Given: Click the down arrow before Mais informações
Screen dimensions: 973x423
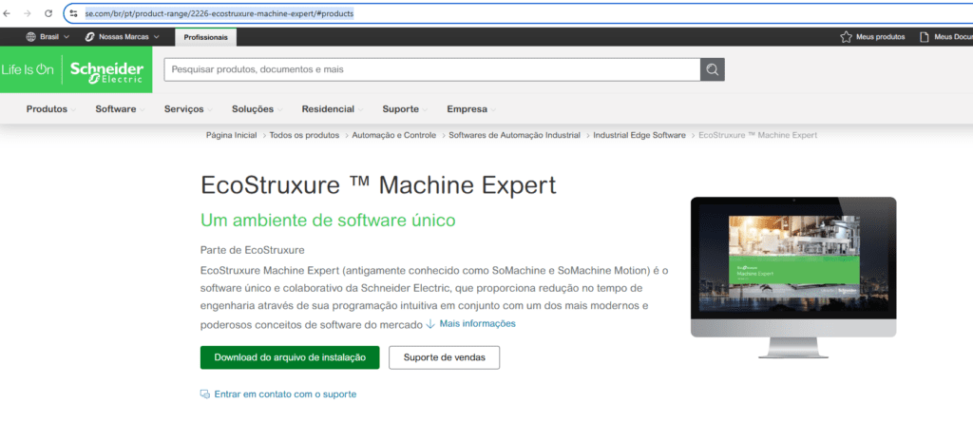Looking at the screenshot, I should point(430,323).
